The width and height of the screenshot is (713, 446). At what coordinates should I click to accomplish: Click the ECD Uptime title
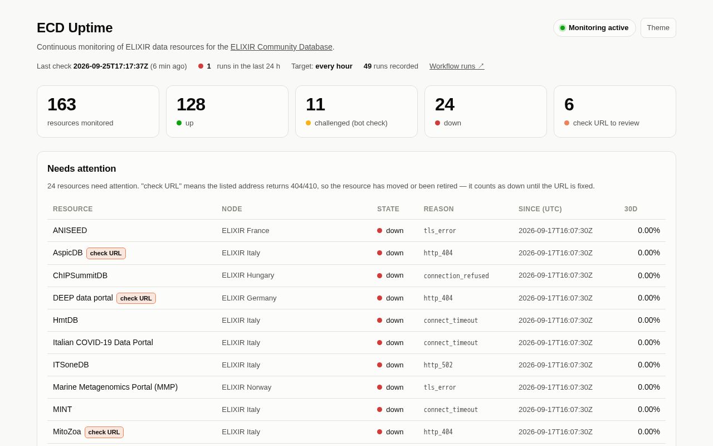[x=75, y=28]
